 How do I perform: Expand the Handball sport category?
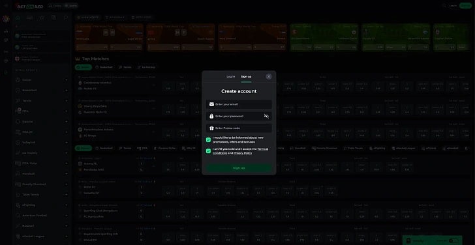coord(67,173)
